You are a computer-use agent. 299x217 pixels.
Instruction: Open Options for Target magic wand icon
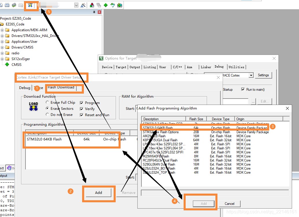click(x=83, y=5)
